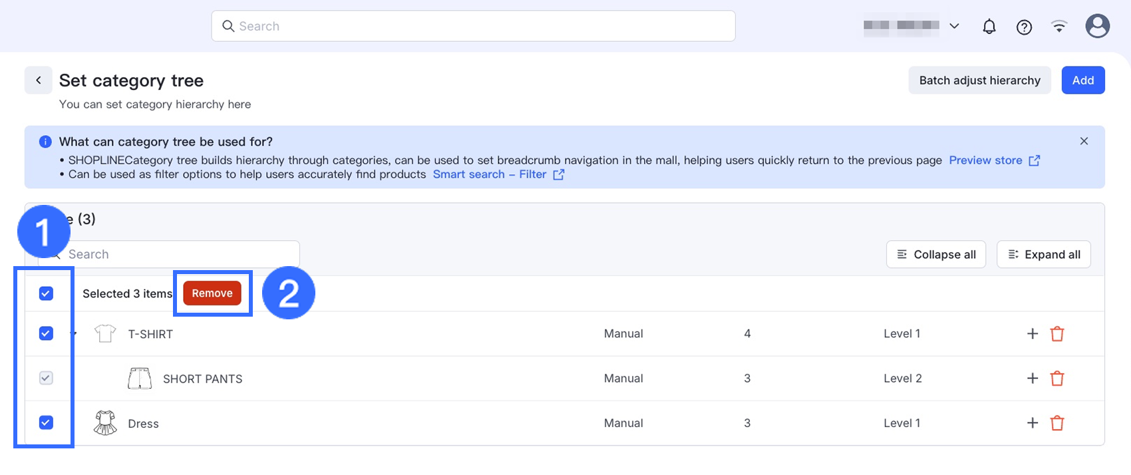Open the help question mark icon
Viewport: 1131px width, 475px height.
(x=1024, y=27)
